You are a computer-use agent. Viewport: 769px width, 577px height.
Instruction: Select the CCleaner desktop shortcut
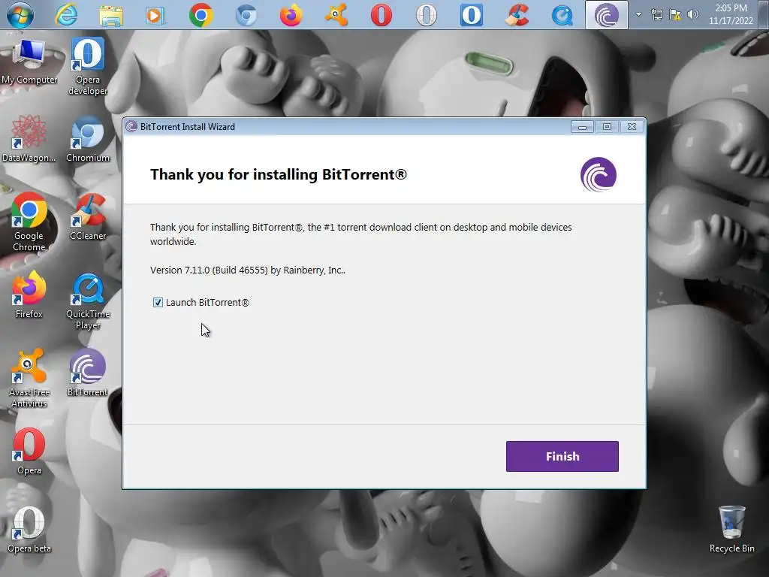[x=88, y=217]
